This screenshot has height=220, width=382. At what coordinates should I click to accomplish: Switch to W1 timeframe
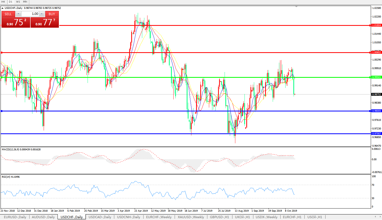pos(18,2)
